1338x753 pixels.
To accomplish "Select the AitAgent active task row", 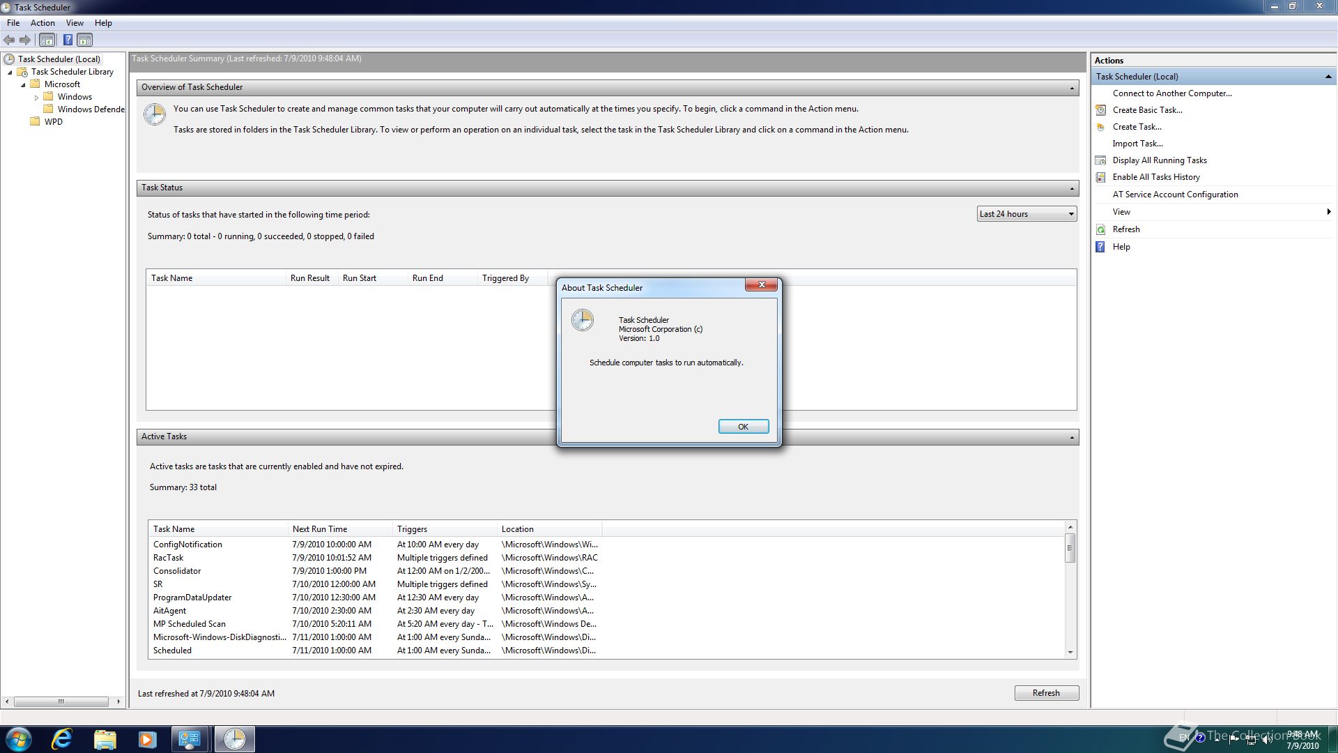I will [x=376, y=611].
